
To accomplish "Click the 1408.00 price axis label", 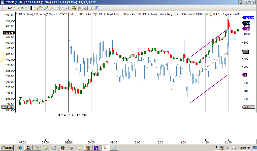I will pos(10,15).
